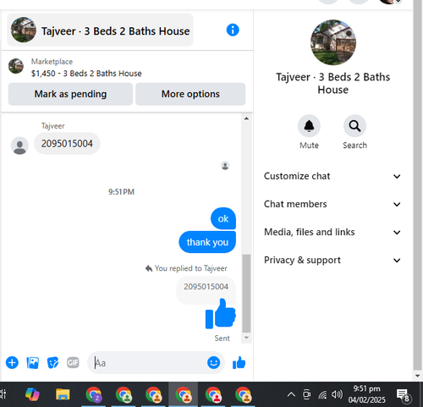Click the quoted 2095015004 reply bubble
Screen dimensions: 423x407
[x=206, y=287]
